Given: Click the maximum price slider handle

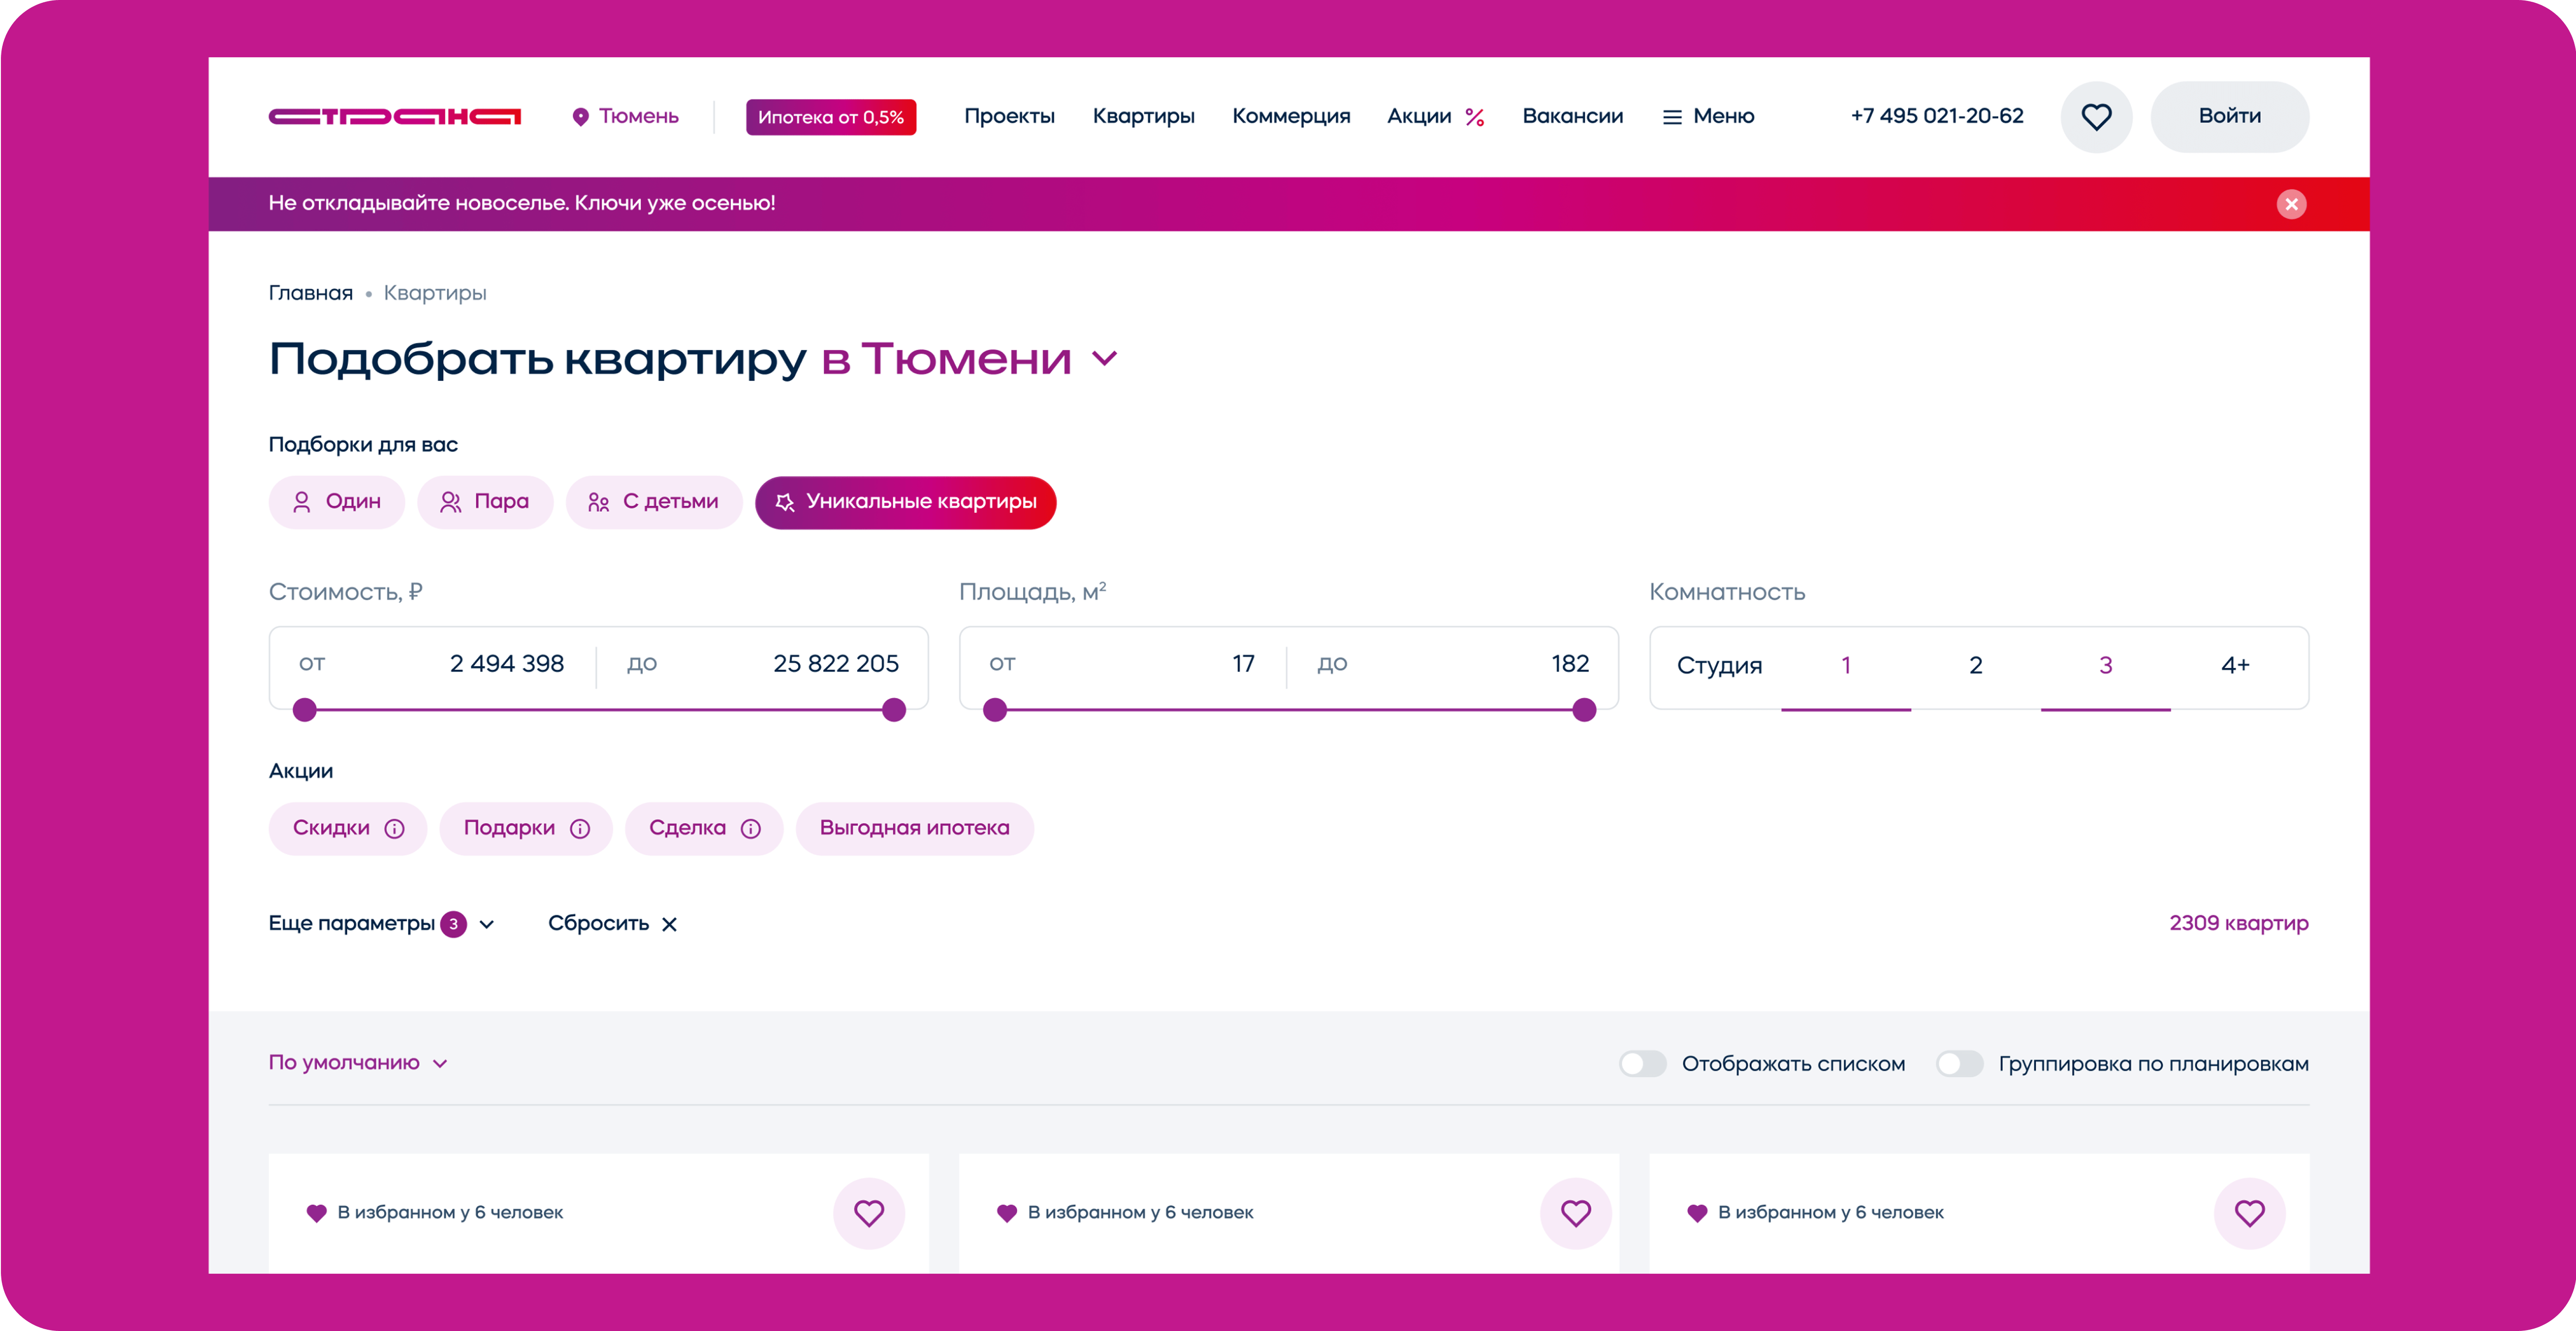Looking at the screenshot, I should [x=894, y=710].
